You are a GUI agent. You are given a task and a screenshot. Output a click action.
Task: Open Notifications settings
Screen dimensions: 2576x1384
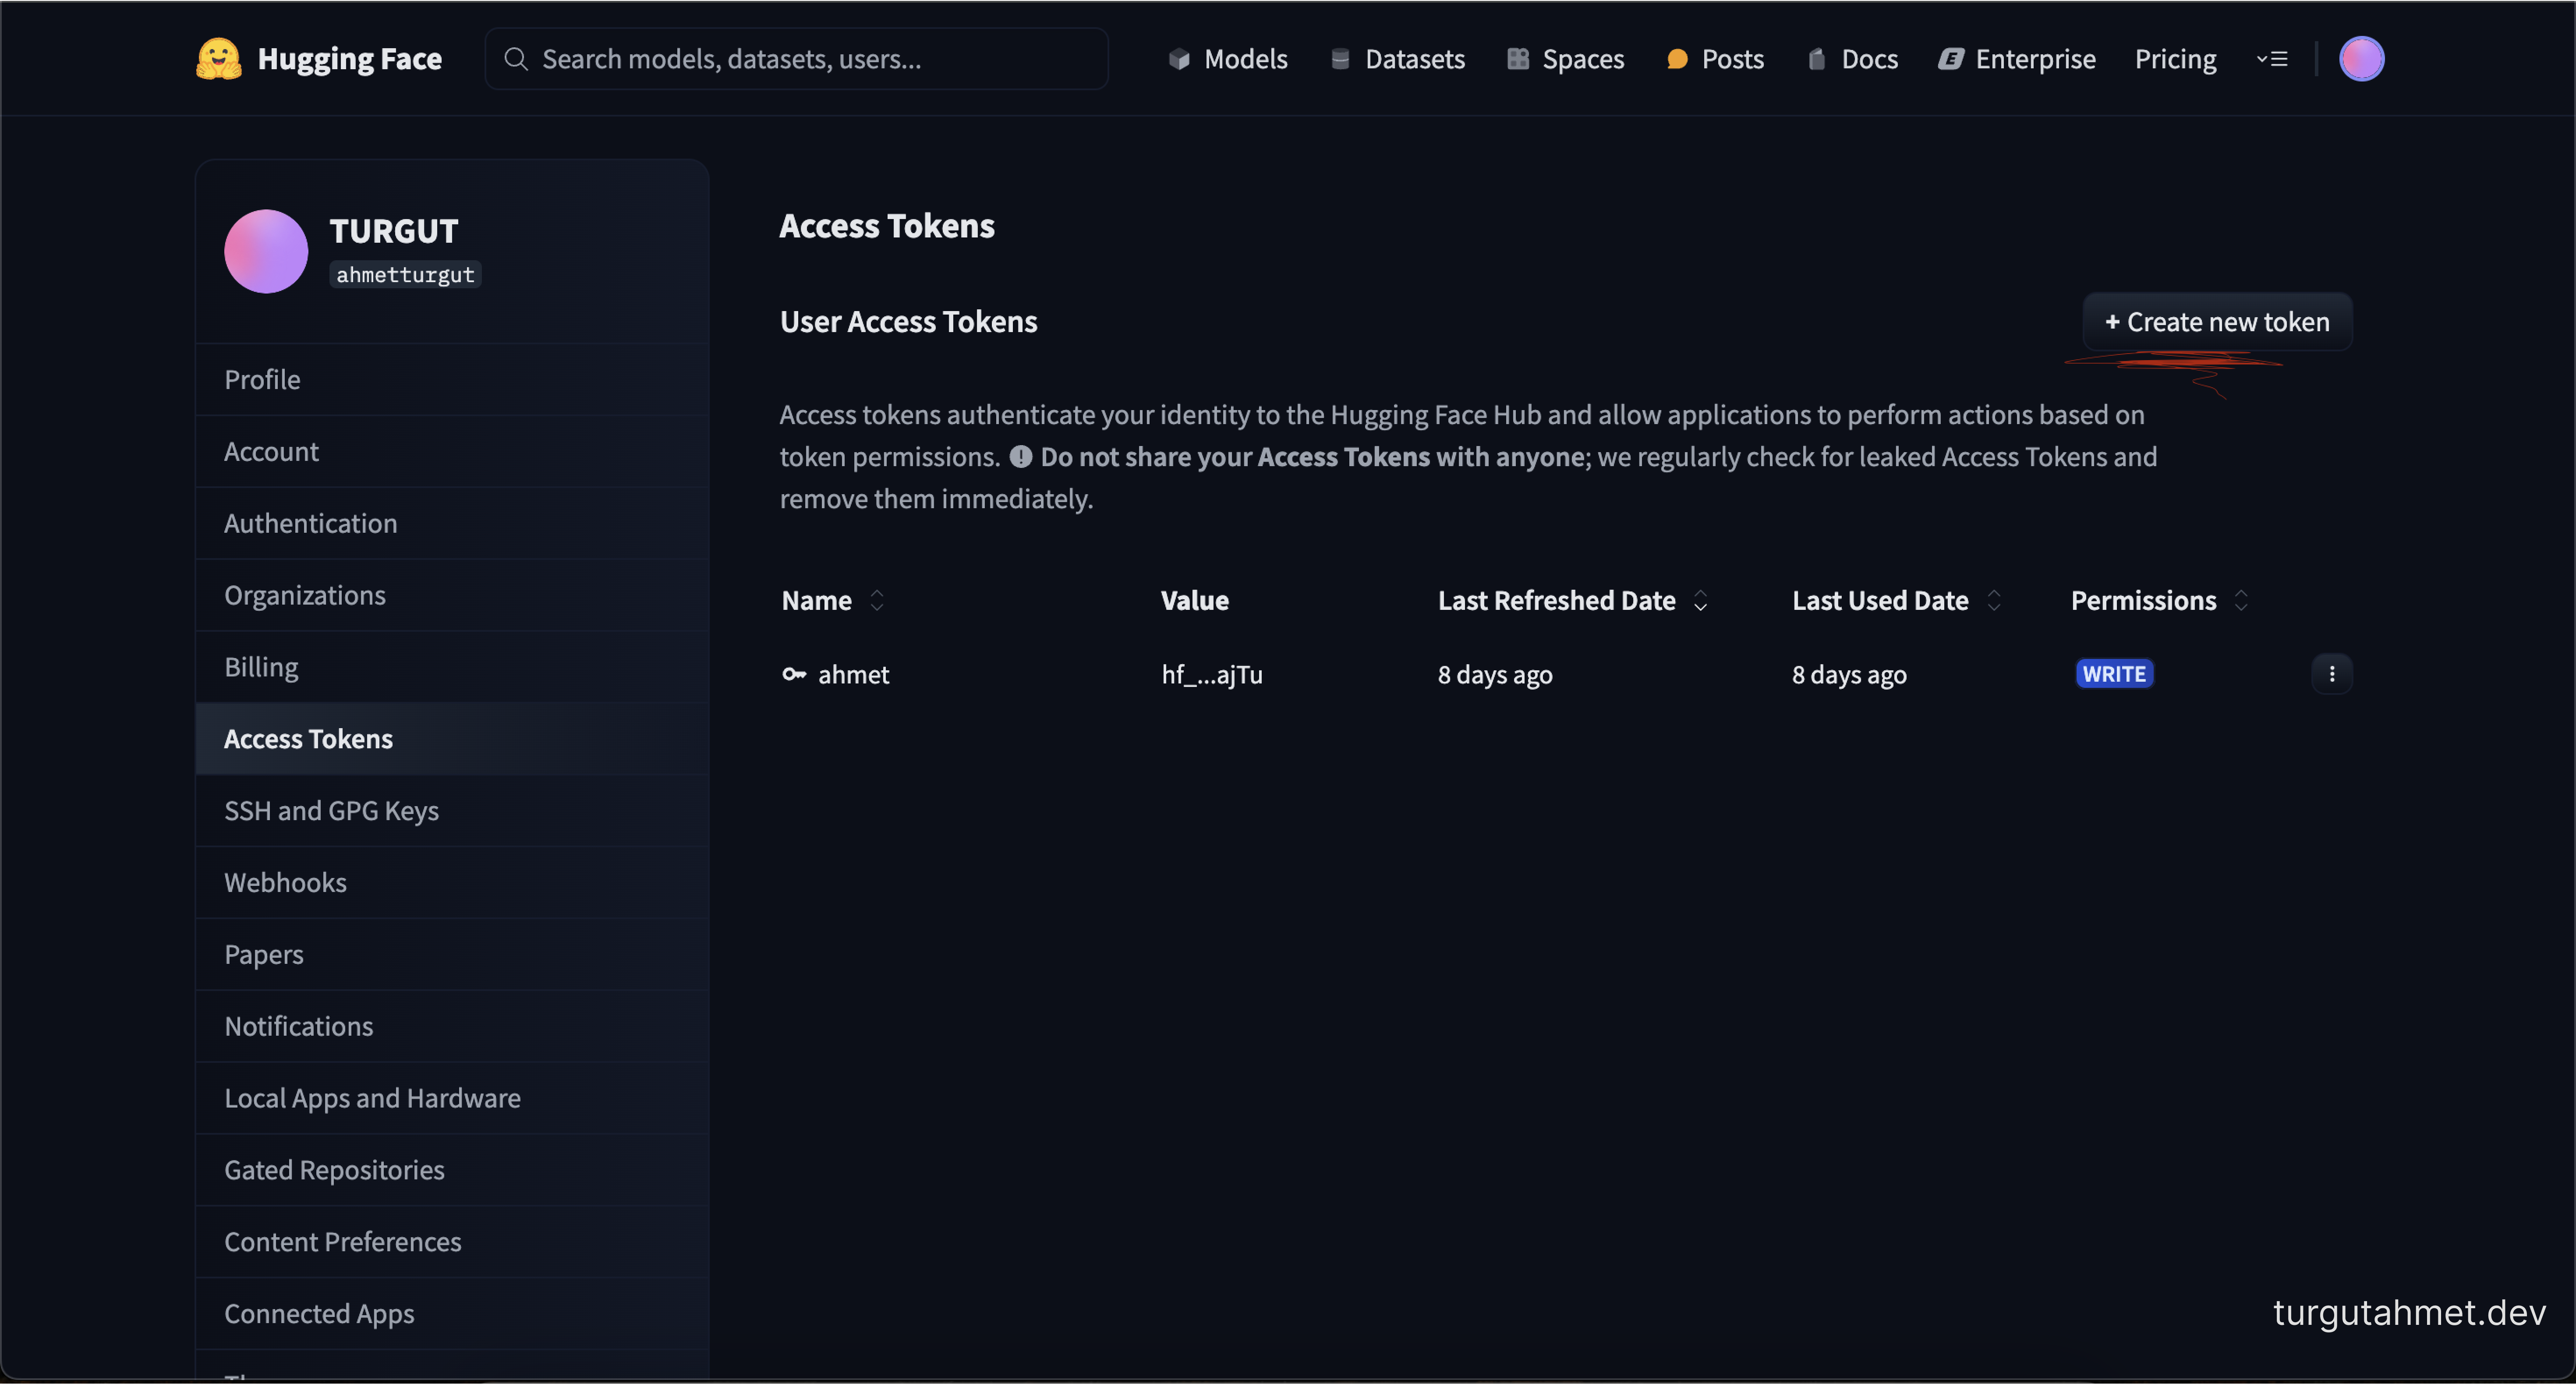coord(452,1027)
